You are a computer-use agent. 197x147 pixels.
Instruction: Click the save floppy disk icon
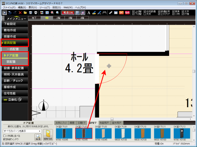31,12
